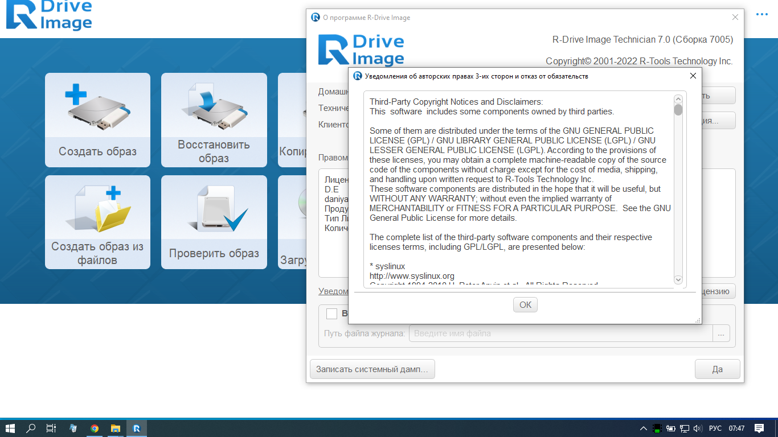Viewport: 778px width, 437px height.
Task: Open the Проверить образ tile
Action: [214, 222]
